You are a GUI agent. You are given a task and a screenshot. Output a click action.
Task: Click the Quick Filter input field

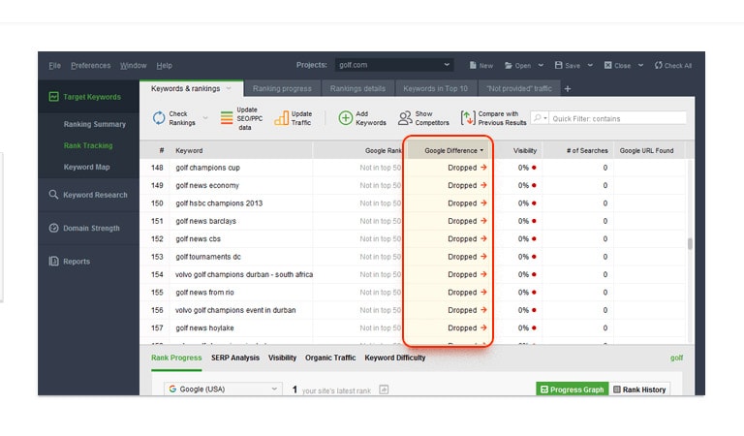(618, 118)
